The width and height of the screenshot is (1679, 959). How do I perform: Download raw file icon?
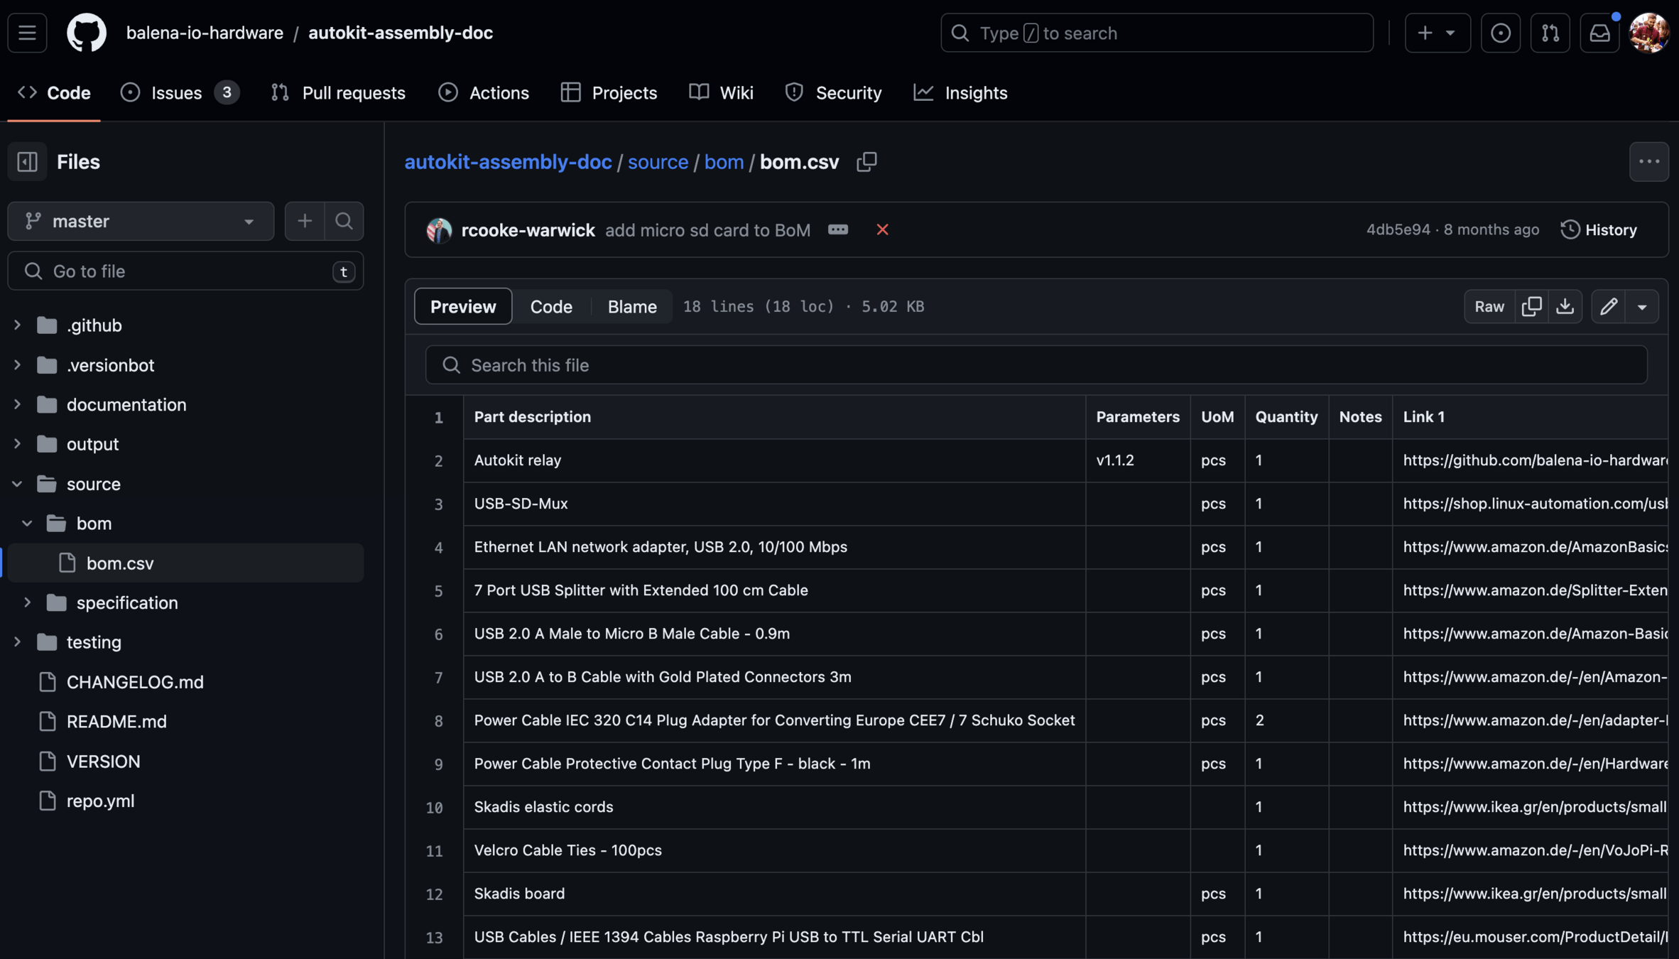coord(1565,306)
